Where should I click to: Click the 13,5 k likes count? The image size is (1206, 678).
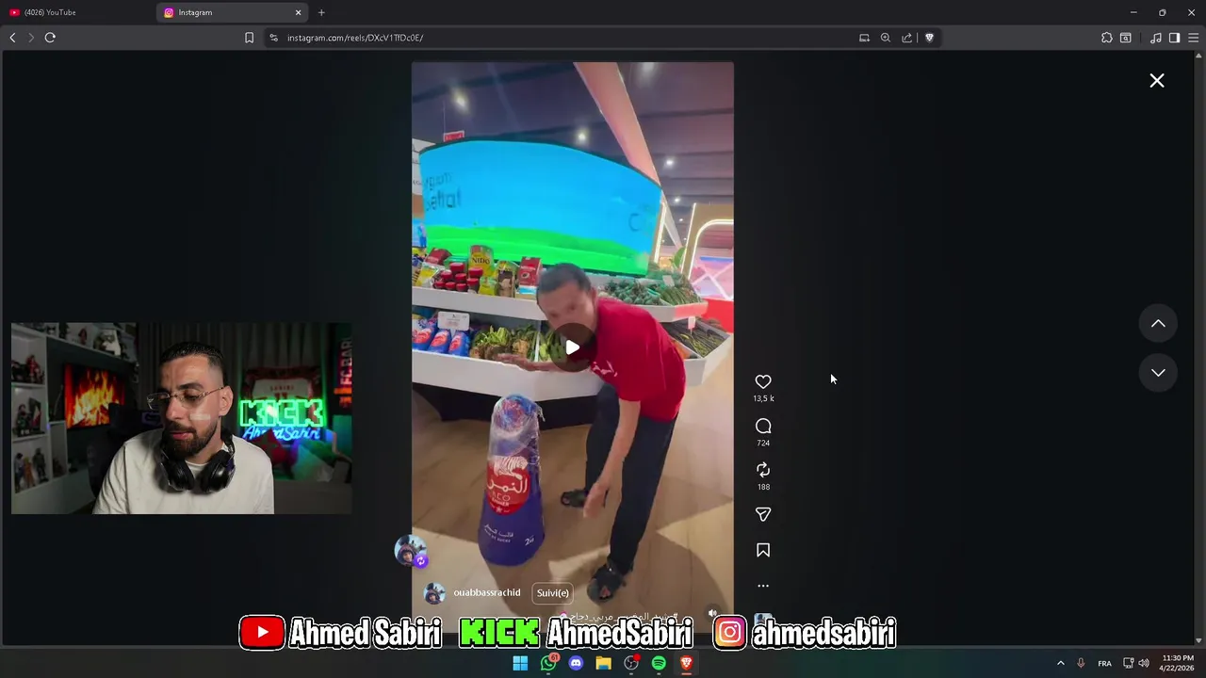tap(763, 398)
